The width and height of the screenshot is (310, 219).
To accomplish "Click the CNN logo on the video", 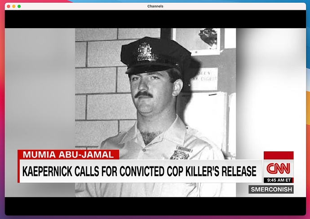I will pyautogui.click(x=278, y=169).
